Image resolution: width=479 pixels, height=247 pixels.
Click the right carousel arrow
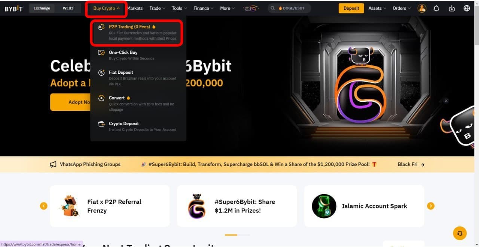point(431,206)
